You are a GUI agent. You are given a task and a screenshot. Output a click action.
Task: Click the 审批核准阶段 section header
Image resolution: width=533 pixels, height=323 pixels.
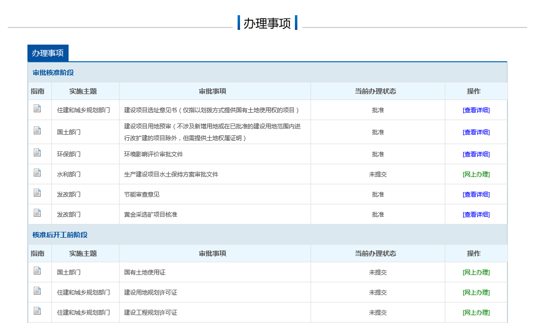pyautogui.click(x=53, y=73)
